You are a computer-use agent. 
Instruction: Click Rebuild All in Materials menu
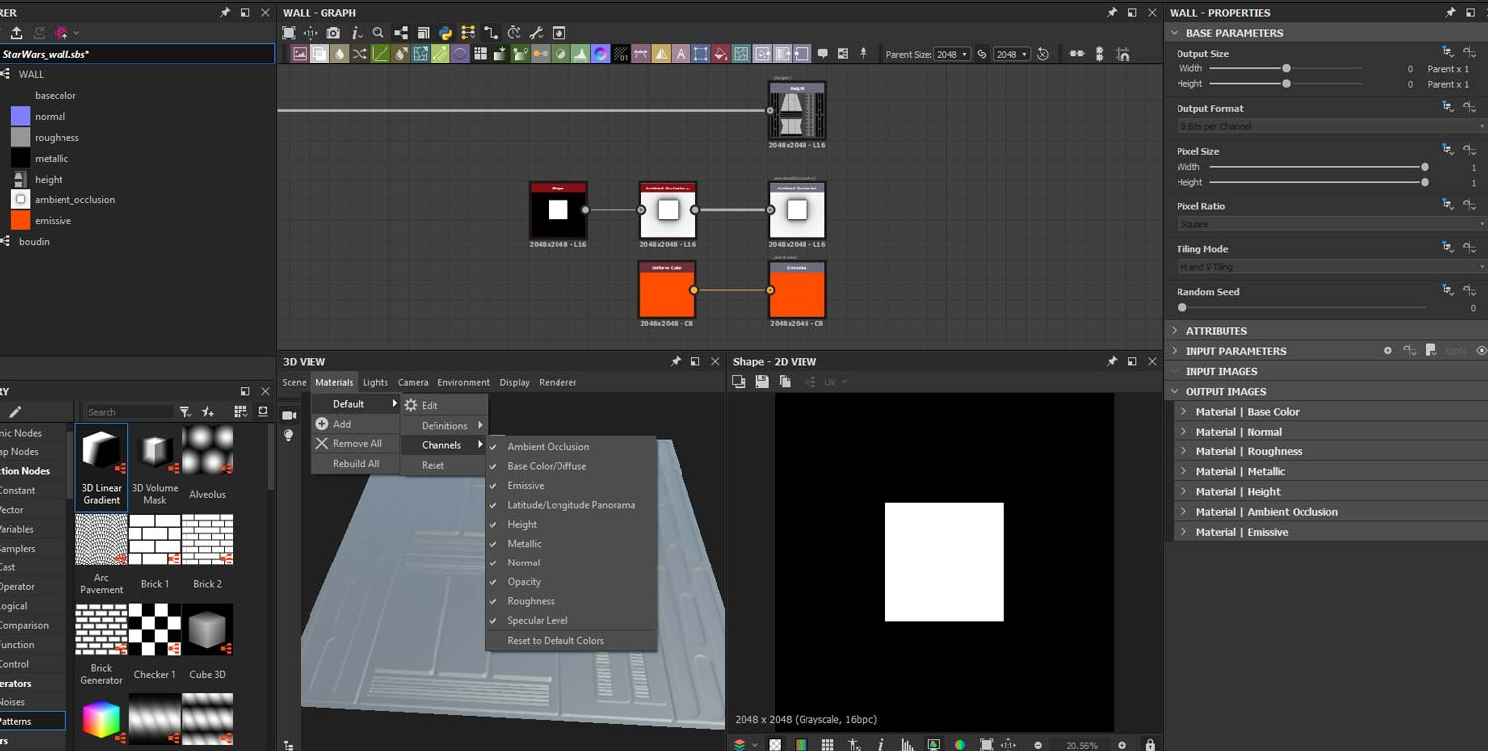tap(356, 464)
